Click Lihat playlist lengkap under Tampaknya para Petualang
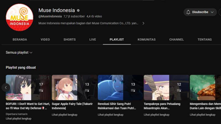This screenshot has height=124, width=221. [x=156, y=115]
